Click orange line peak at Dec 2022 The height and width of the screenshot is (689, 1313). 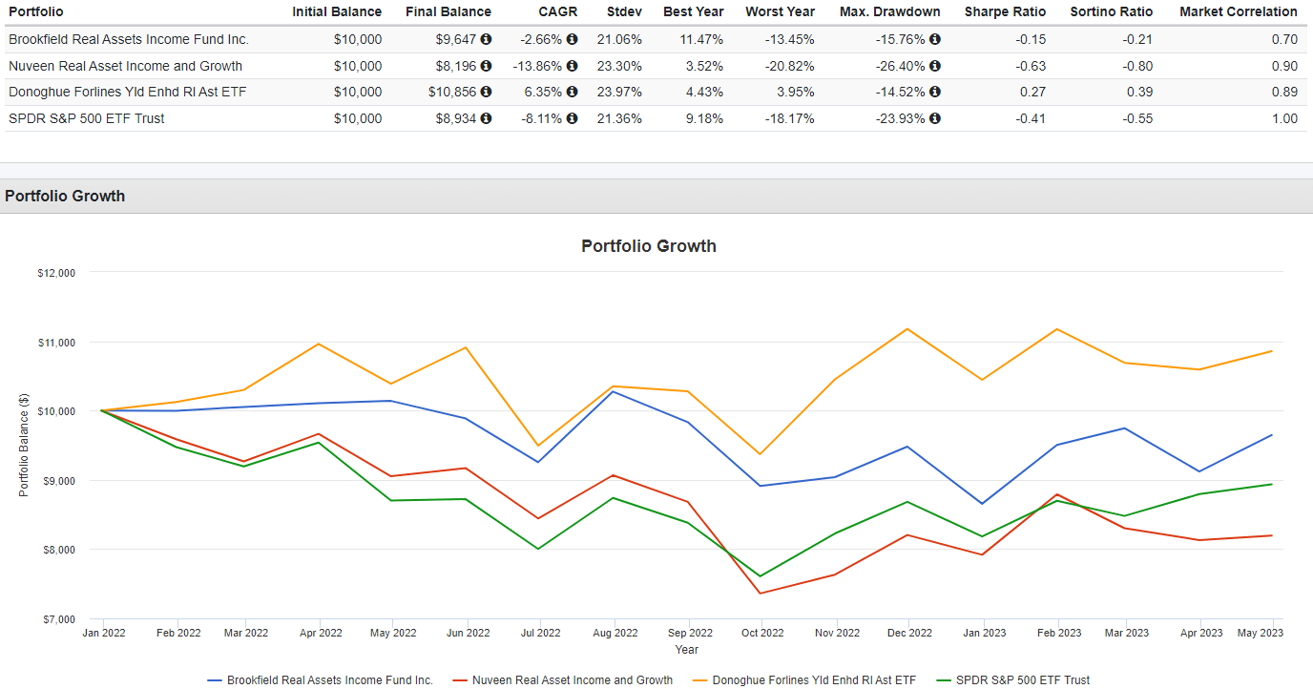907,329
